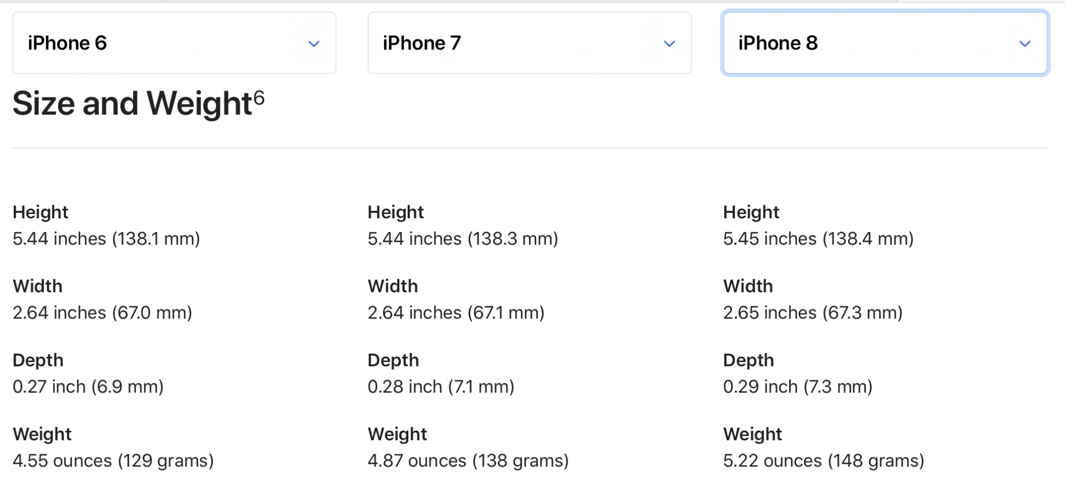The image size is (1065, 500).
Task: Click the Size and Weight heading
Action: [138, 103]
